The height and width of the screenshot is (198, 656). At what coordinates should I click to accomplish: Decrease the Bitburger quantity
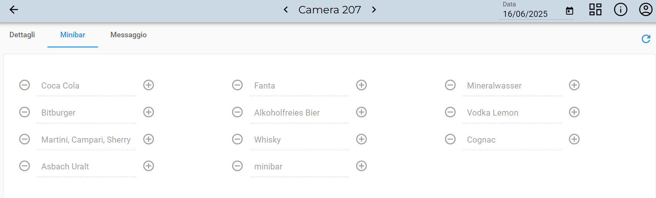[x=25, y=112]
